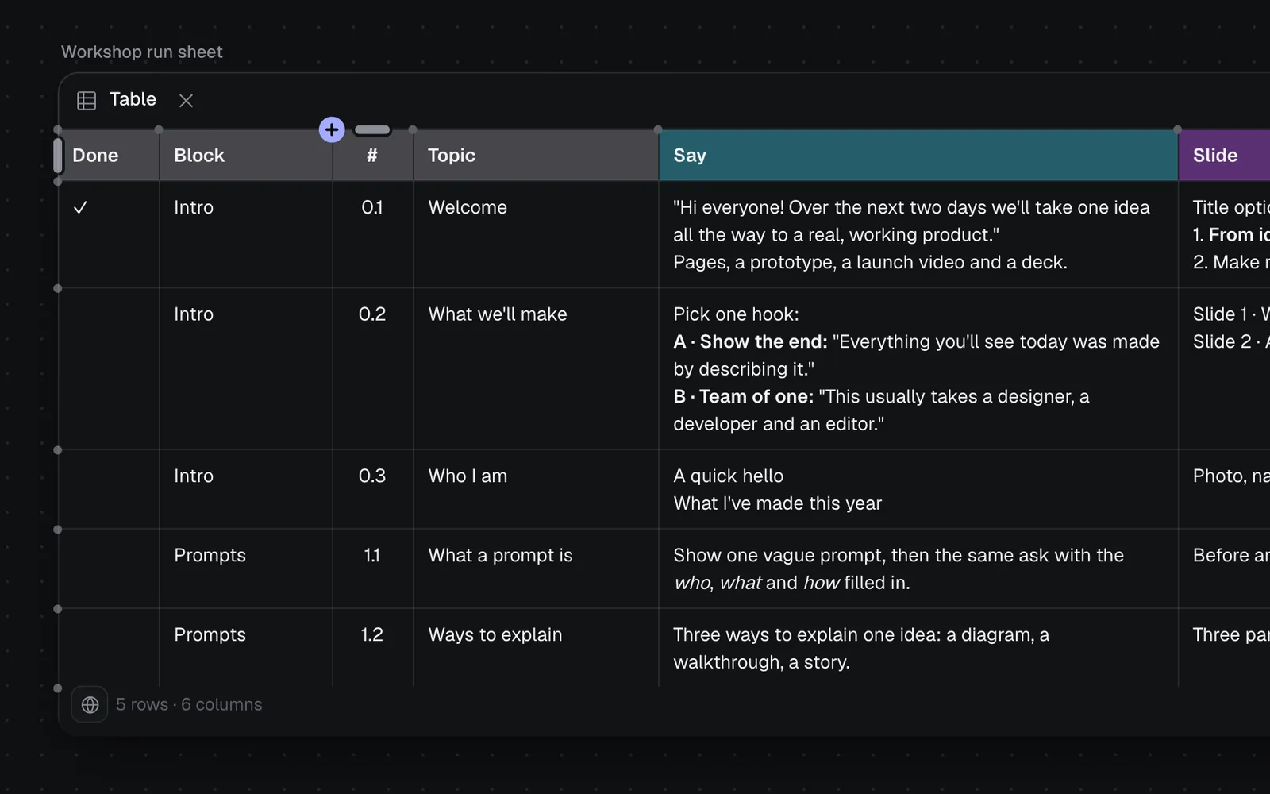This screenshot has width=1270, height=794.
Task: Click the Welcome topic cell
Action: point(536,234)
